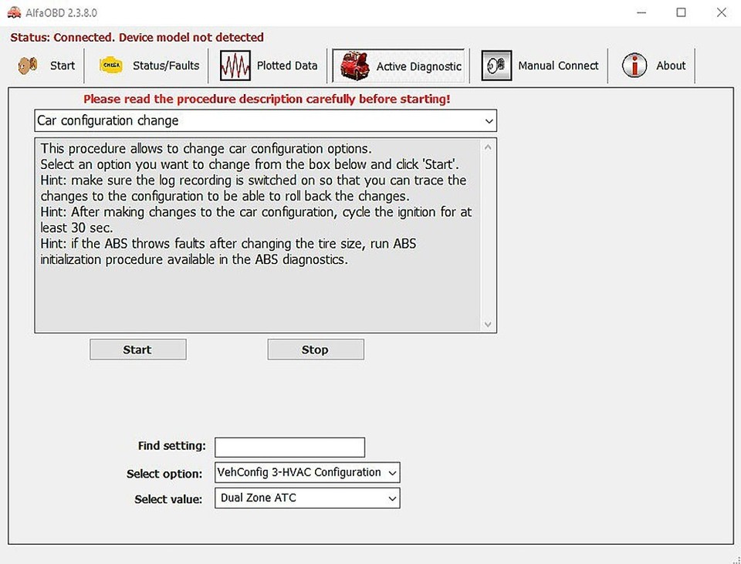Open Status/Faults via its yellow check icon
Image resolution: width=741 pixels, height=564 pixels.
(x=110, y=66)
